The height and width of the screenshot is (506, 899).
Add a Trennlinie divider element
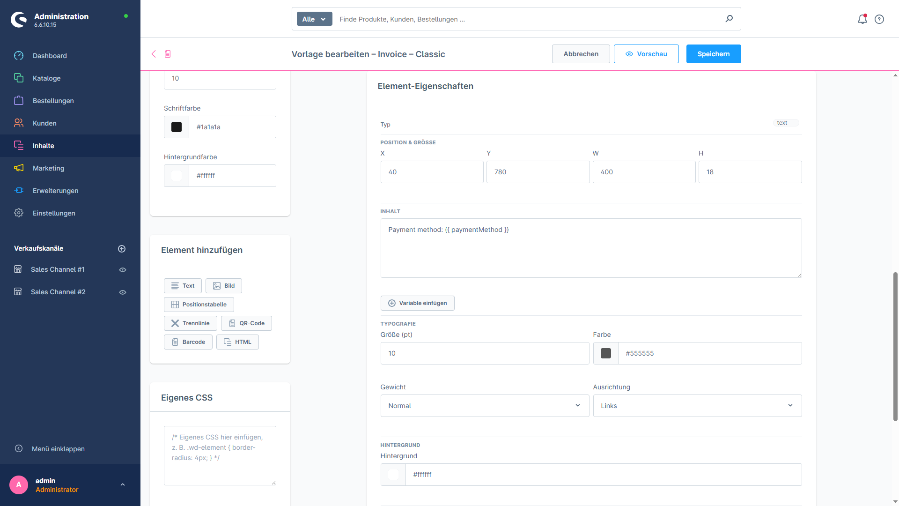pyautogui.click(x=191, y=323)
